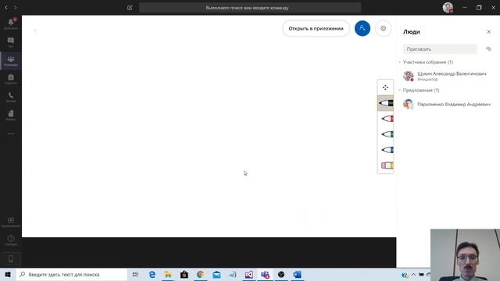Select the eraser tool
This screenshot has width=500, height=281.
pyautogui.click(x=387, y=165)
